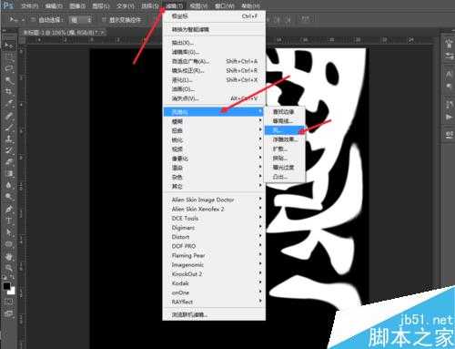Select the Blur tool
Viewport: 455px width, 349px height.
point(9,185)
